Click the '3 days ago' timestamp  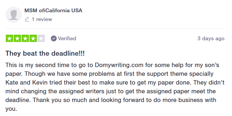[x=211, y=38]
